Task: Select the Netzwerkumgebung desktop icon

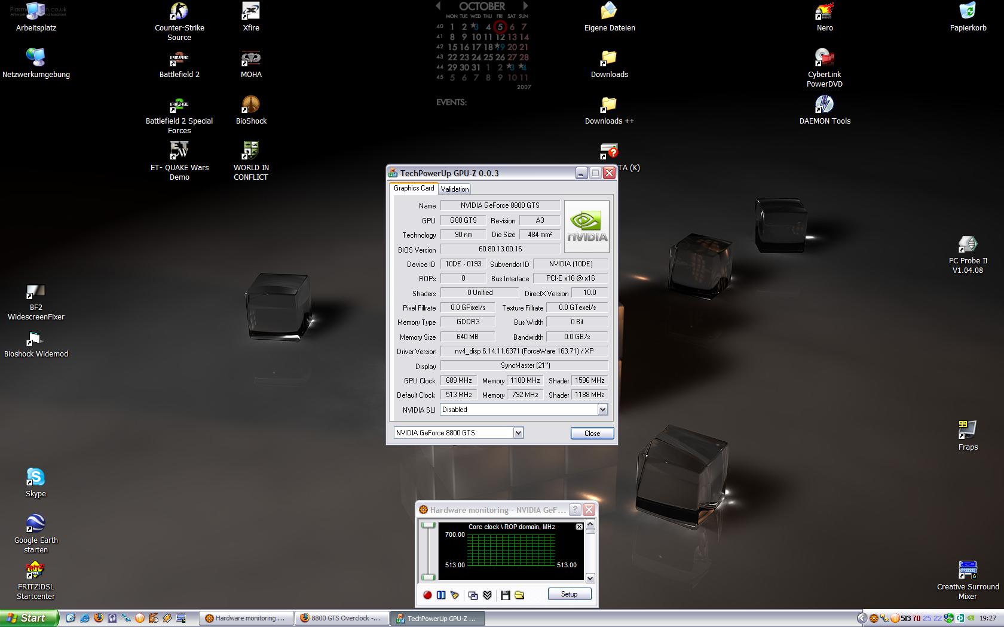Action: pos(36,63)
